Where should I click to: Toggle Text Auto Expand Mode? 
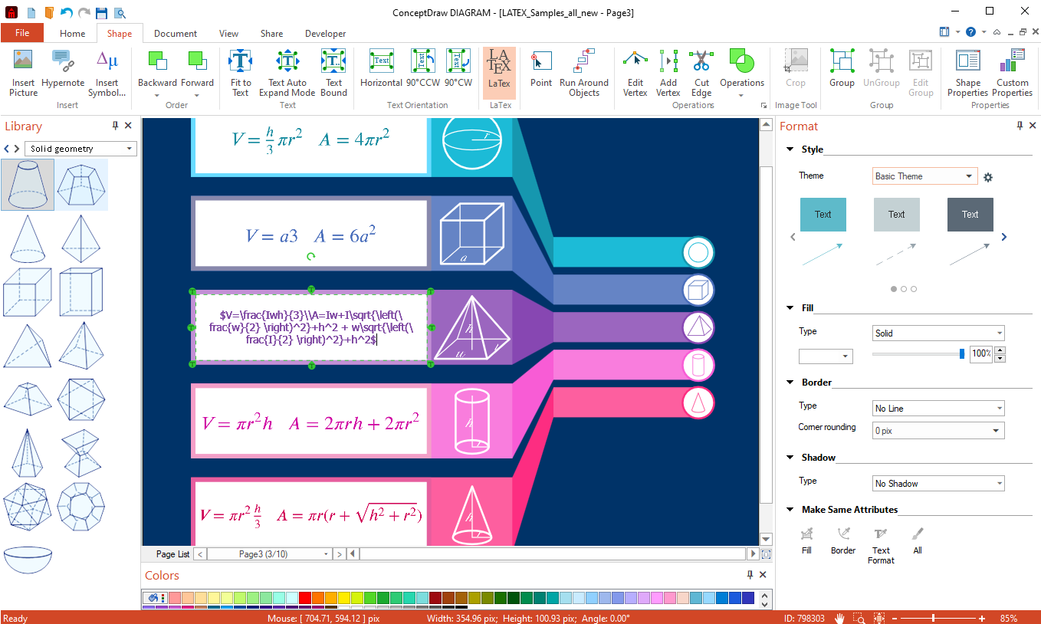pos(287,73)
